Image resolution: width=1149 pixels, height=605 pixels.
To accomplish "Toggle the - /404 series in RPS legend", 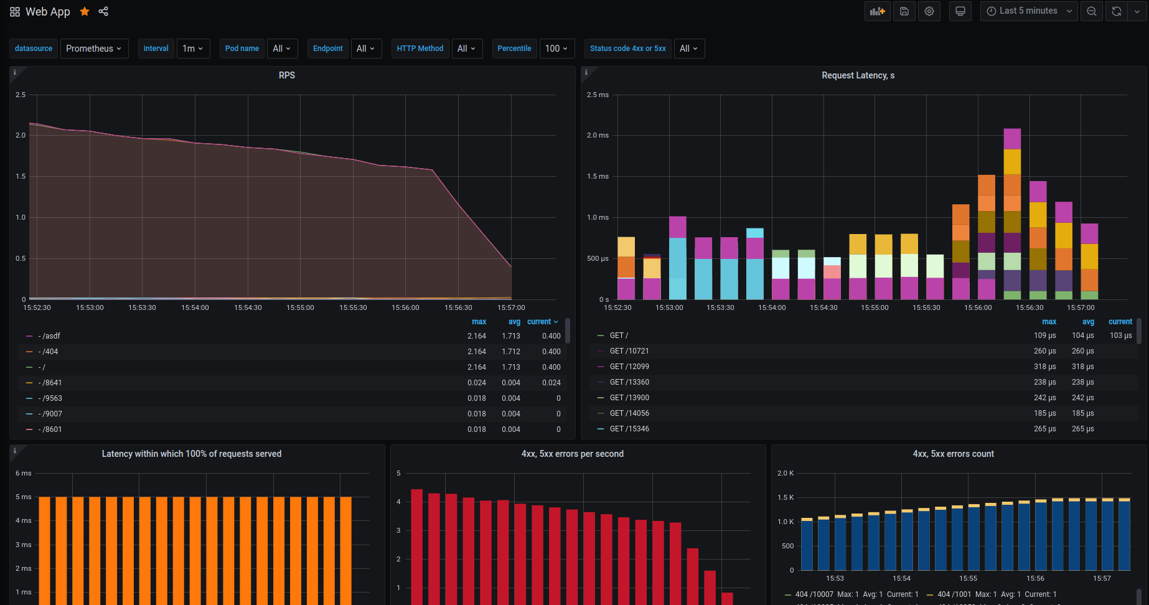I will pyautogui.click(x=48, y=352).
